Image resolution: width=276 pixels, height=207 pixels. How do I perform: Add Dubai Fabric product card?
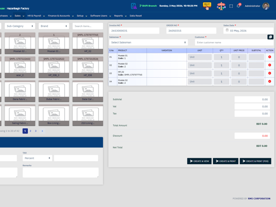(54, 91)
